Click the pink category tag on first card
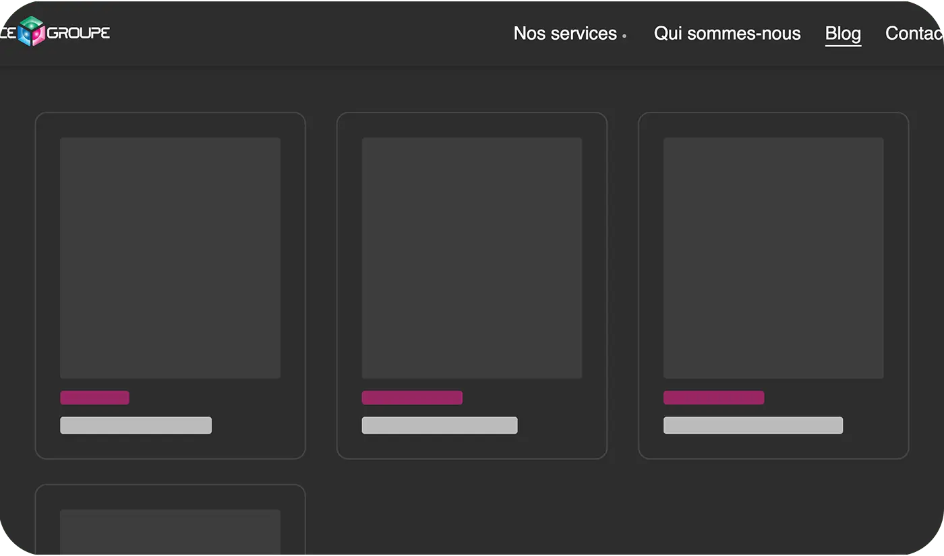The image size is (944, 556). (x=94, y=398)
